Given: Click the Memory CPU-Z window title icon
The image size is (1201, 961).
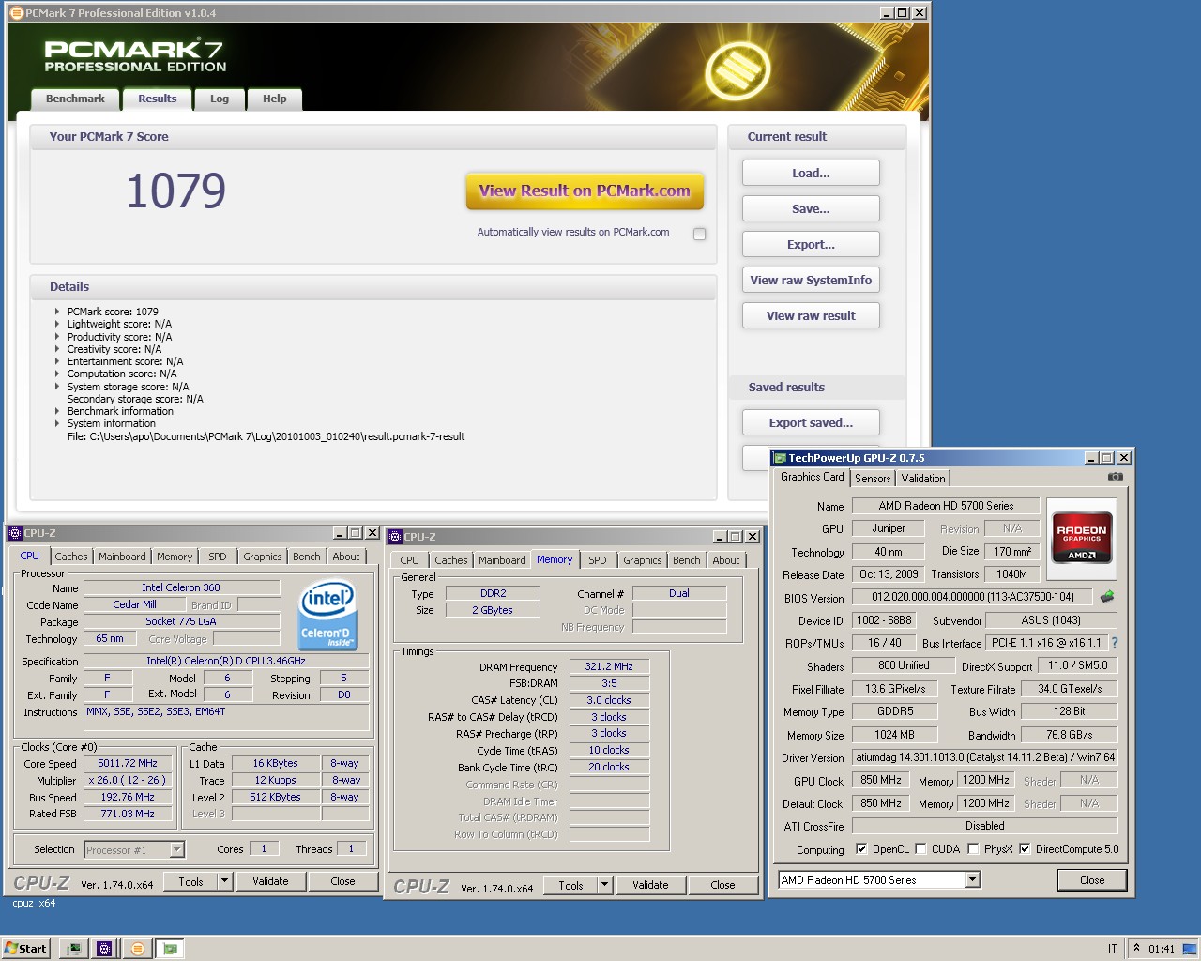Looking at the screenshot, I should point(396,537).
